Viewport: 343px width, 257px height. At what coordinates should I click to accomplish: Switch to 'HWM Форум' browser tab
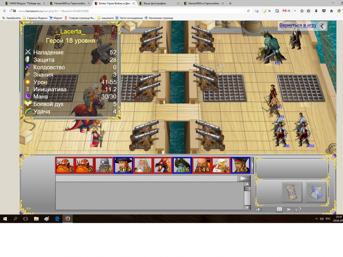(x=25, y=3)
